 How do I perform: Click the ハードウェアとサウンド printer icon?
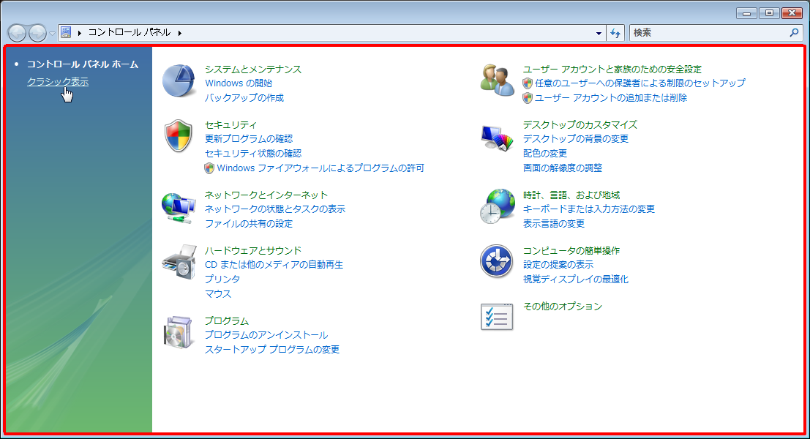point(179,262)
